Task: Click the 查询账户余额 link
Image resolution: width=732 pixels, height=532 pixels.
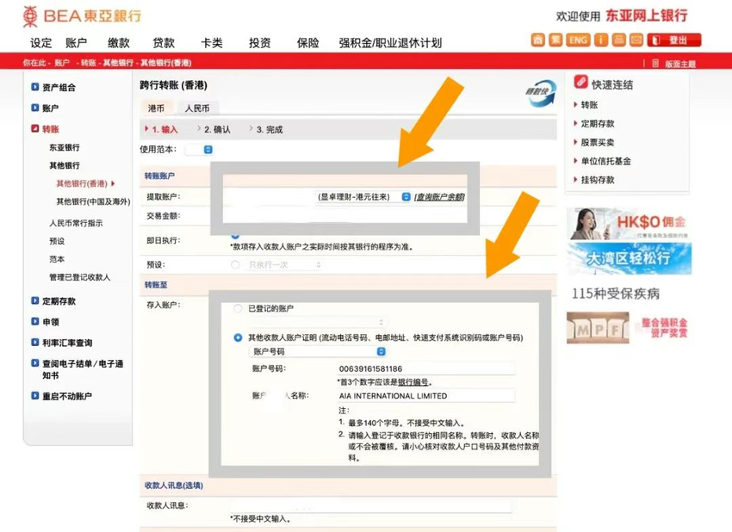Action: click(439, 197)
